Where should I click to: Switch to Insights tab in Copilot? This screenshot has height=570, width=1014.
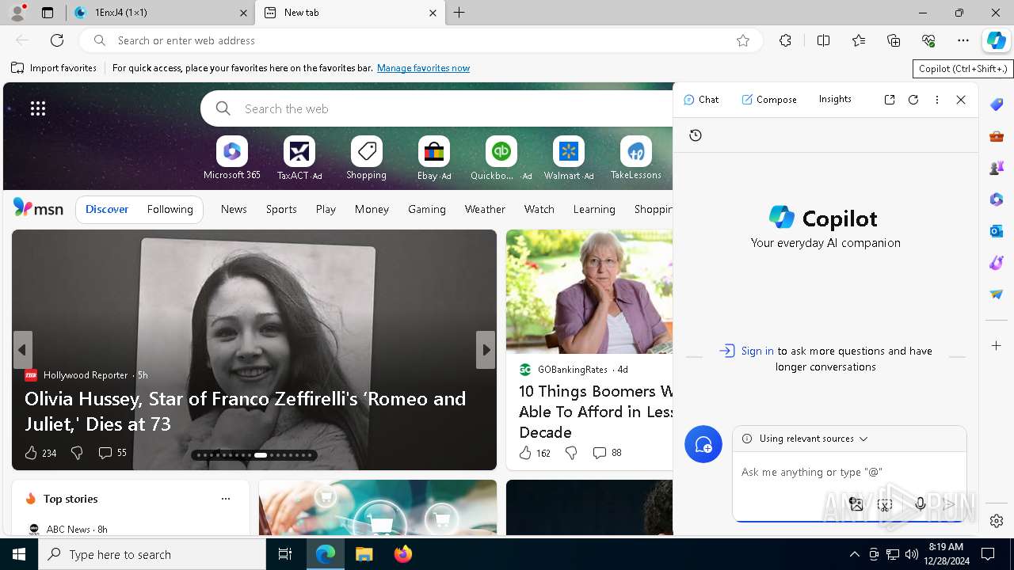tap(835, 99)
